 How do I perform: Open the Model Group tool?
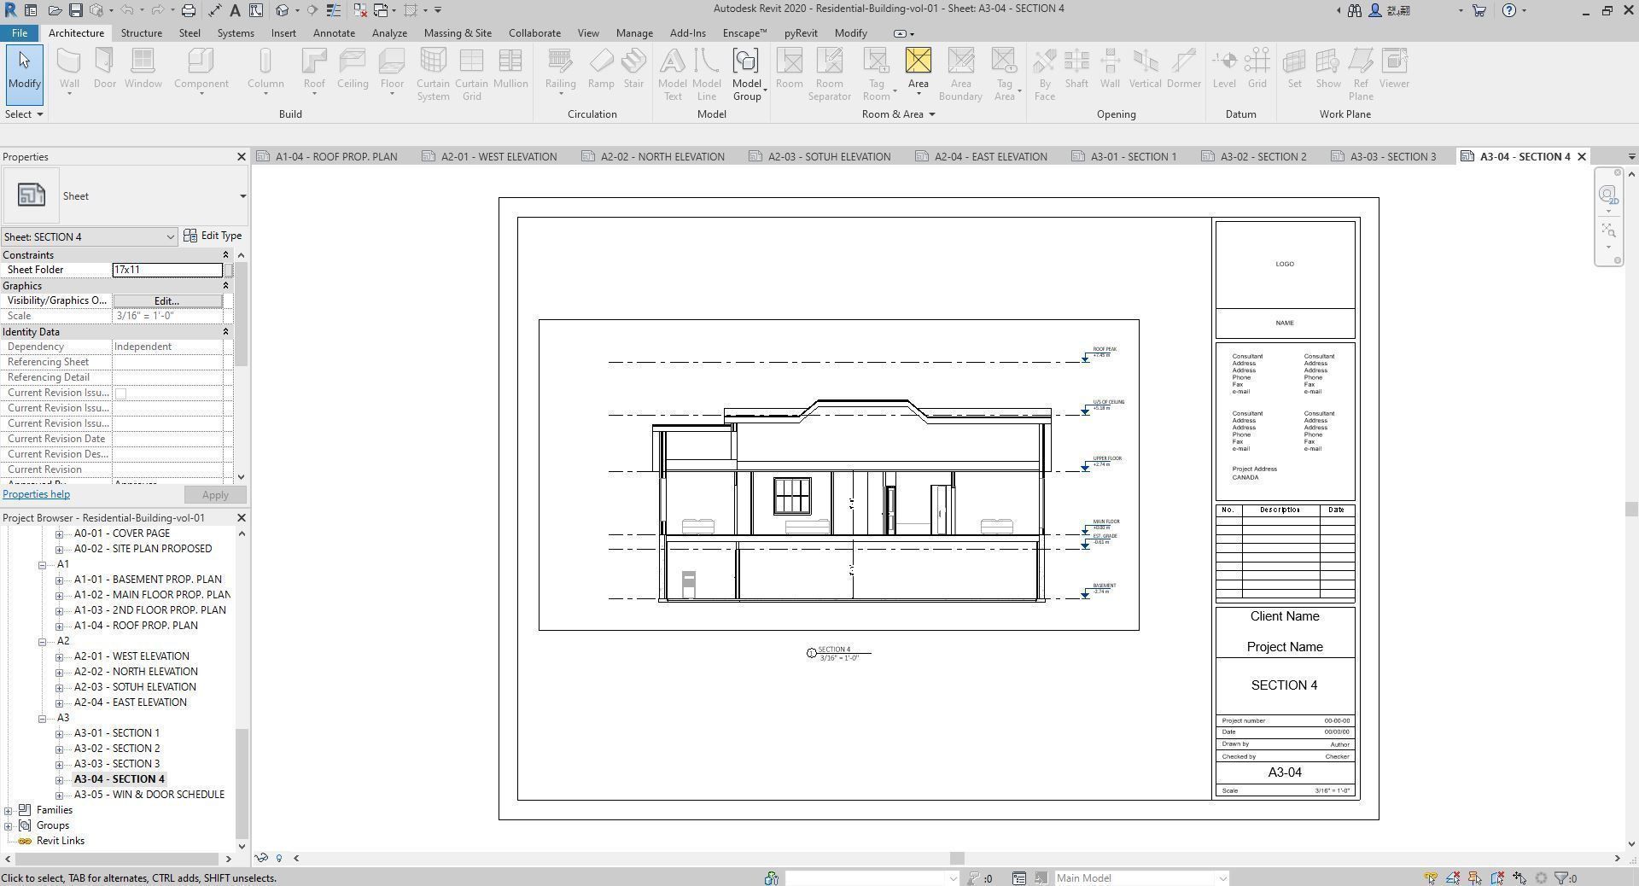point(746,74)
